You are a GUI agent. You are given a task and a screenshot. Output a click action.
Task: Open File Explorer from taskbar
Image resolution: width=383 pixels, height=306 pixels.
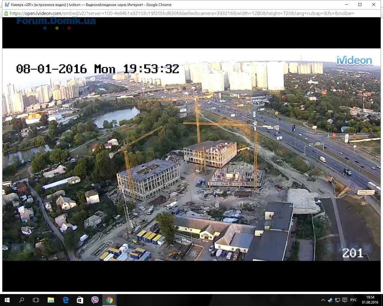51,300
